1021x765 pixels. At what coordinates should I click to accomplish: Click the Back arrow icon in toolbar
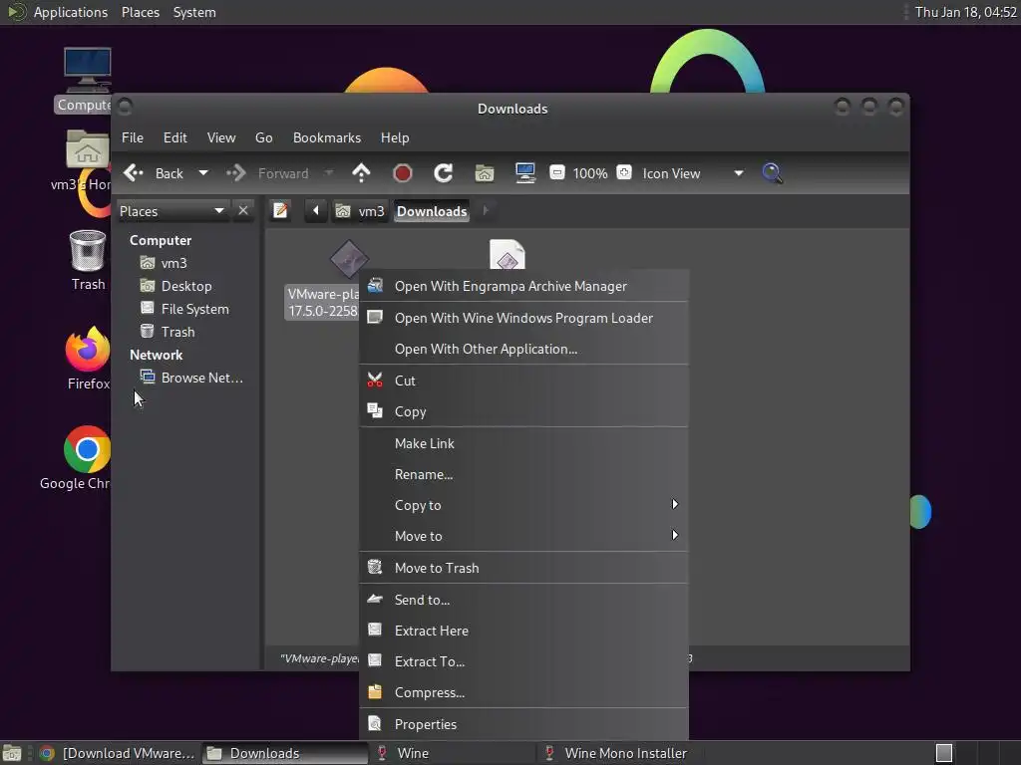(134, 173)
